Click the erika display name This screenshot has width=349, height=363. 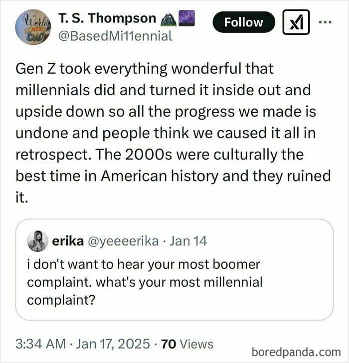point(68,241)
